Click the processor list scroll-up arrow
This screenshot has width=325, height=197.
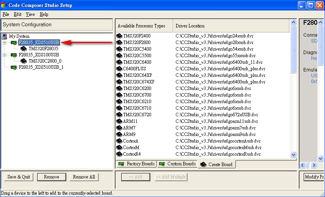click(x=294, y=22)
